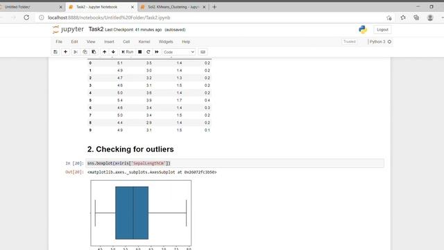Switch to the Untitled Folder browser tab
The height and width of the screenshot is (250, 444).
tap(29, 7)
